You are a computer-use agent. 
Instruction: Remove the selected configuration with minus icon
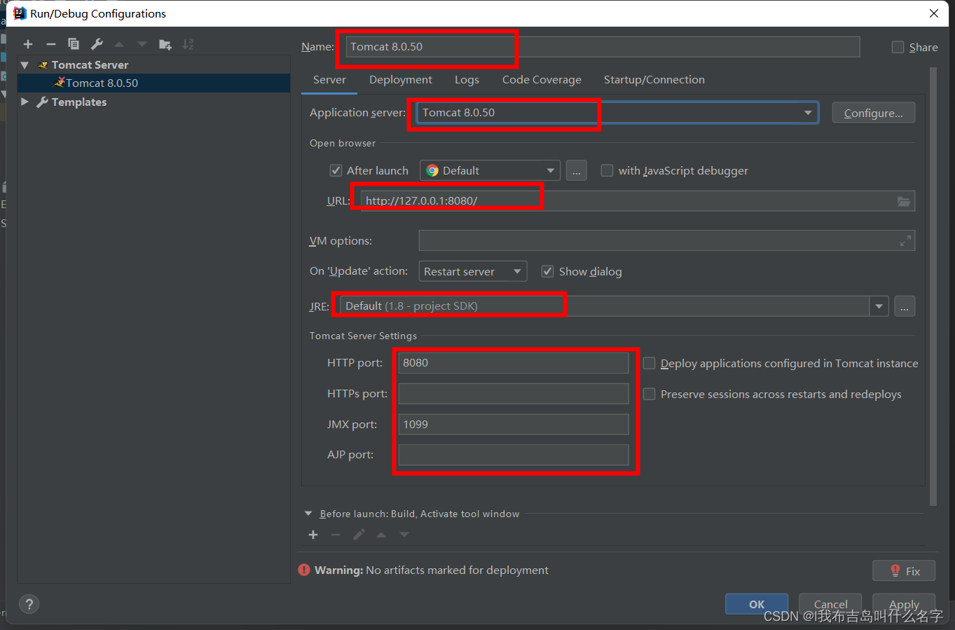(50, 44)
